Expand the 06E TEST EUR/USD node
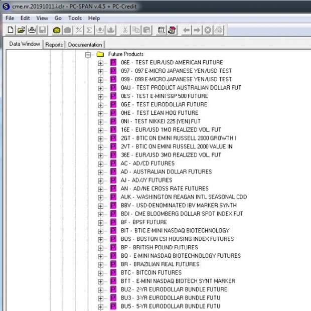The height and width of the screenshot is (311, 311). pos(100,63)
